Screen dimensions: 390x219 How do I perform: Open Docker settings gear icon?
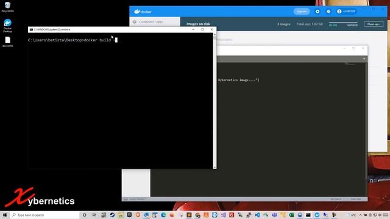[317, 12]
